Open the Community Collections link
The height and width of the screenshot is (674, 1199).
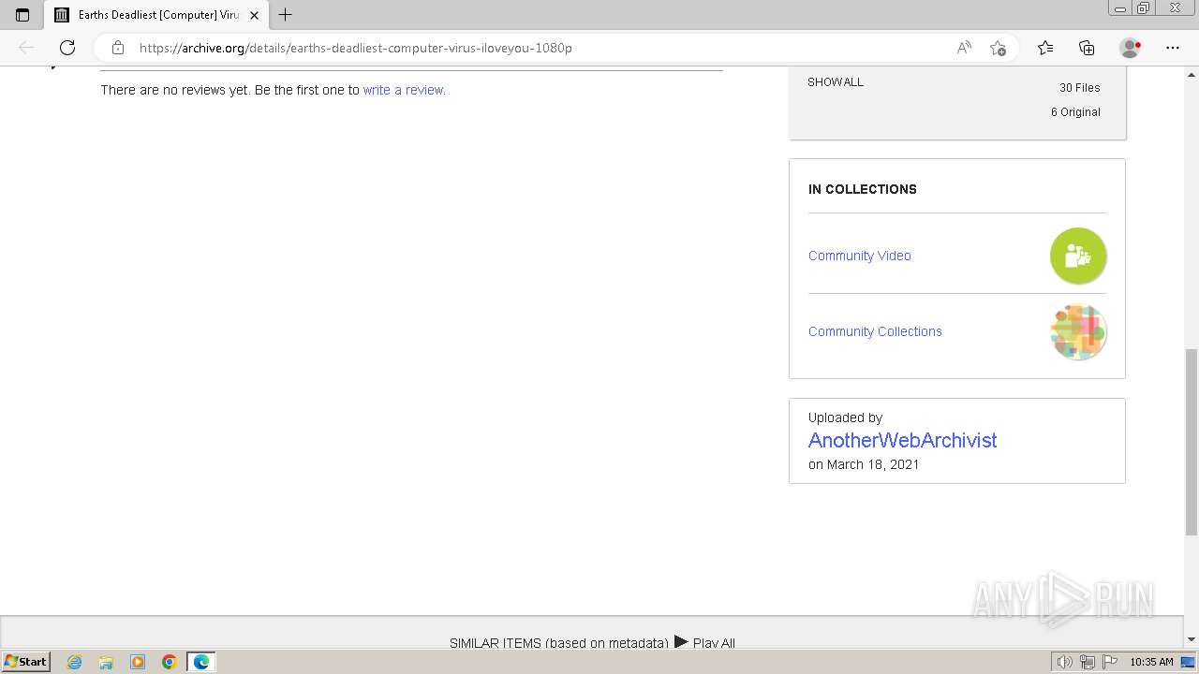pyautogui.click(x=875, y=331)
